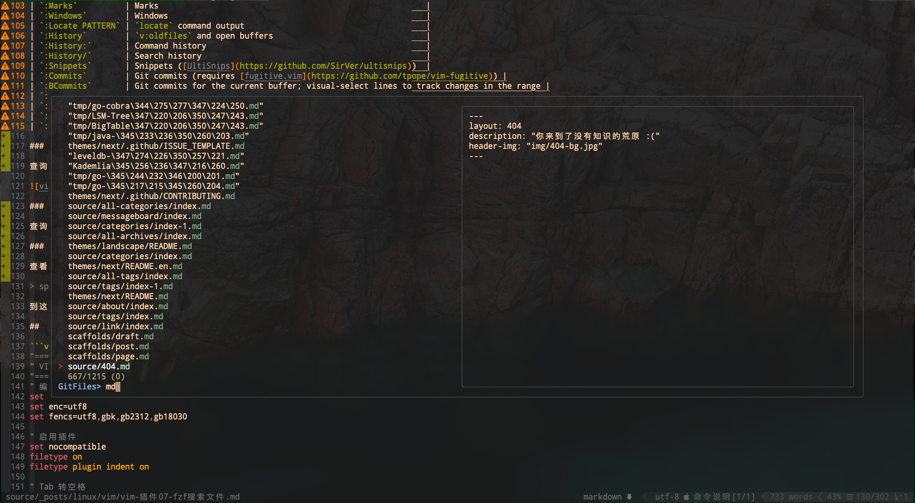
Task: Select the tmp/BigTable markdown file entry
Action: [x=166, y=126]
